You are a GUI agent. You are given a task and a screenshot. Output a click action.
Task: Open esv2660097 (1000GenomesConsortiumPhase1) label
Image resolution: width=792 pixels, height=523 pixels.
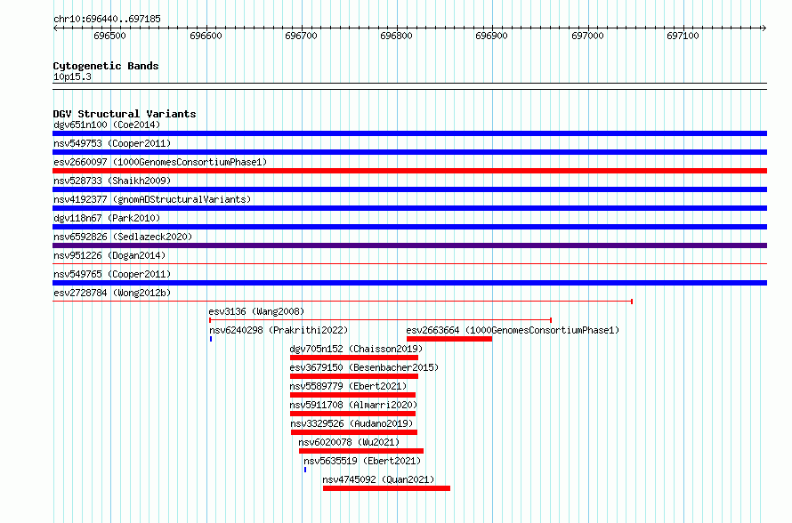160,162
